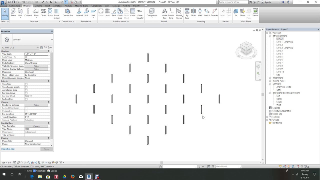This screenshot has height=180, width=320.
Task: Enable Far Clip Active checkbox
Action: tap(26, 93)
